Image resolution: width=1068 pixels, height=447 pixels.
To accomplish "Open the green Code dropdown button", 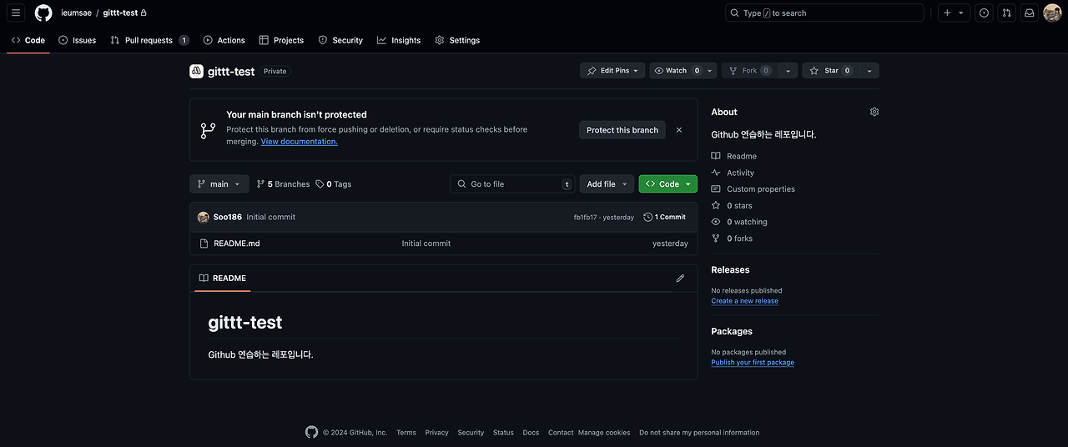I will 668,184.
